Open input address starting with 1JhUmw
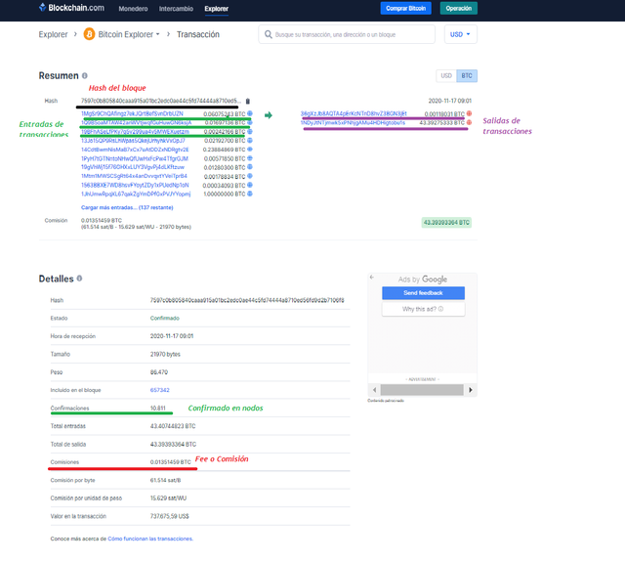Image resolution: width=625 pixels, height=562 pixels. coord(136,194)
